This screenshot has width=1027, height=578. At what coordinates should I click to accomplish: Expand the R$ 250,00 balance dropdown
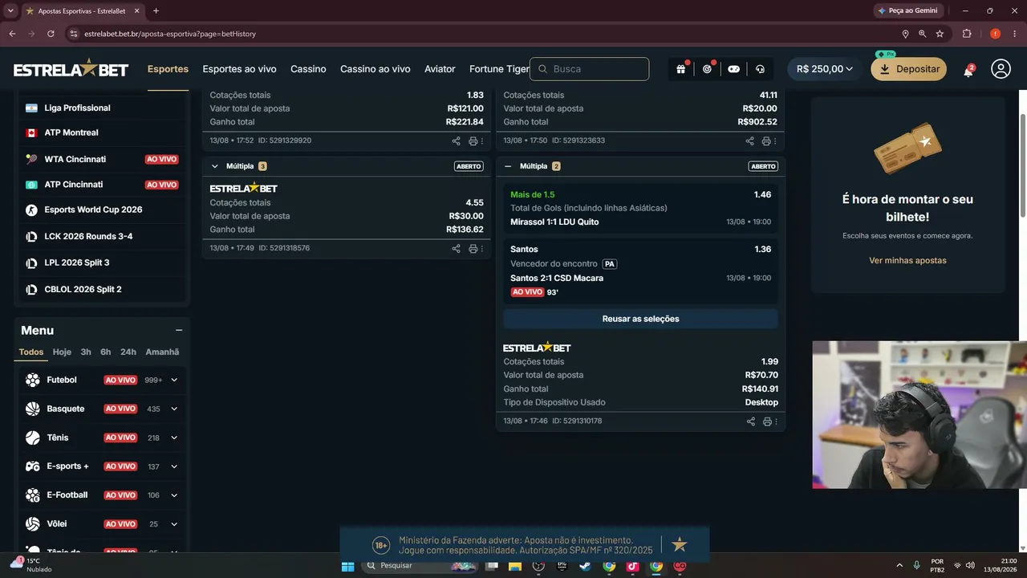pos(824,69)
